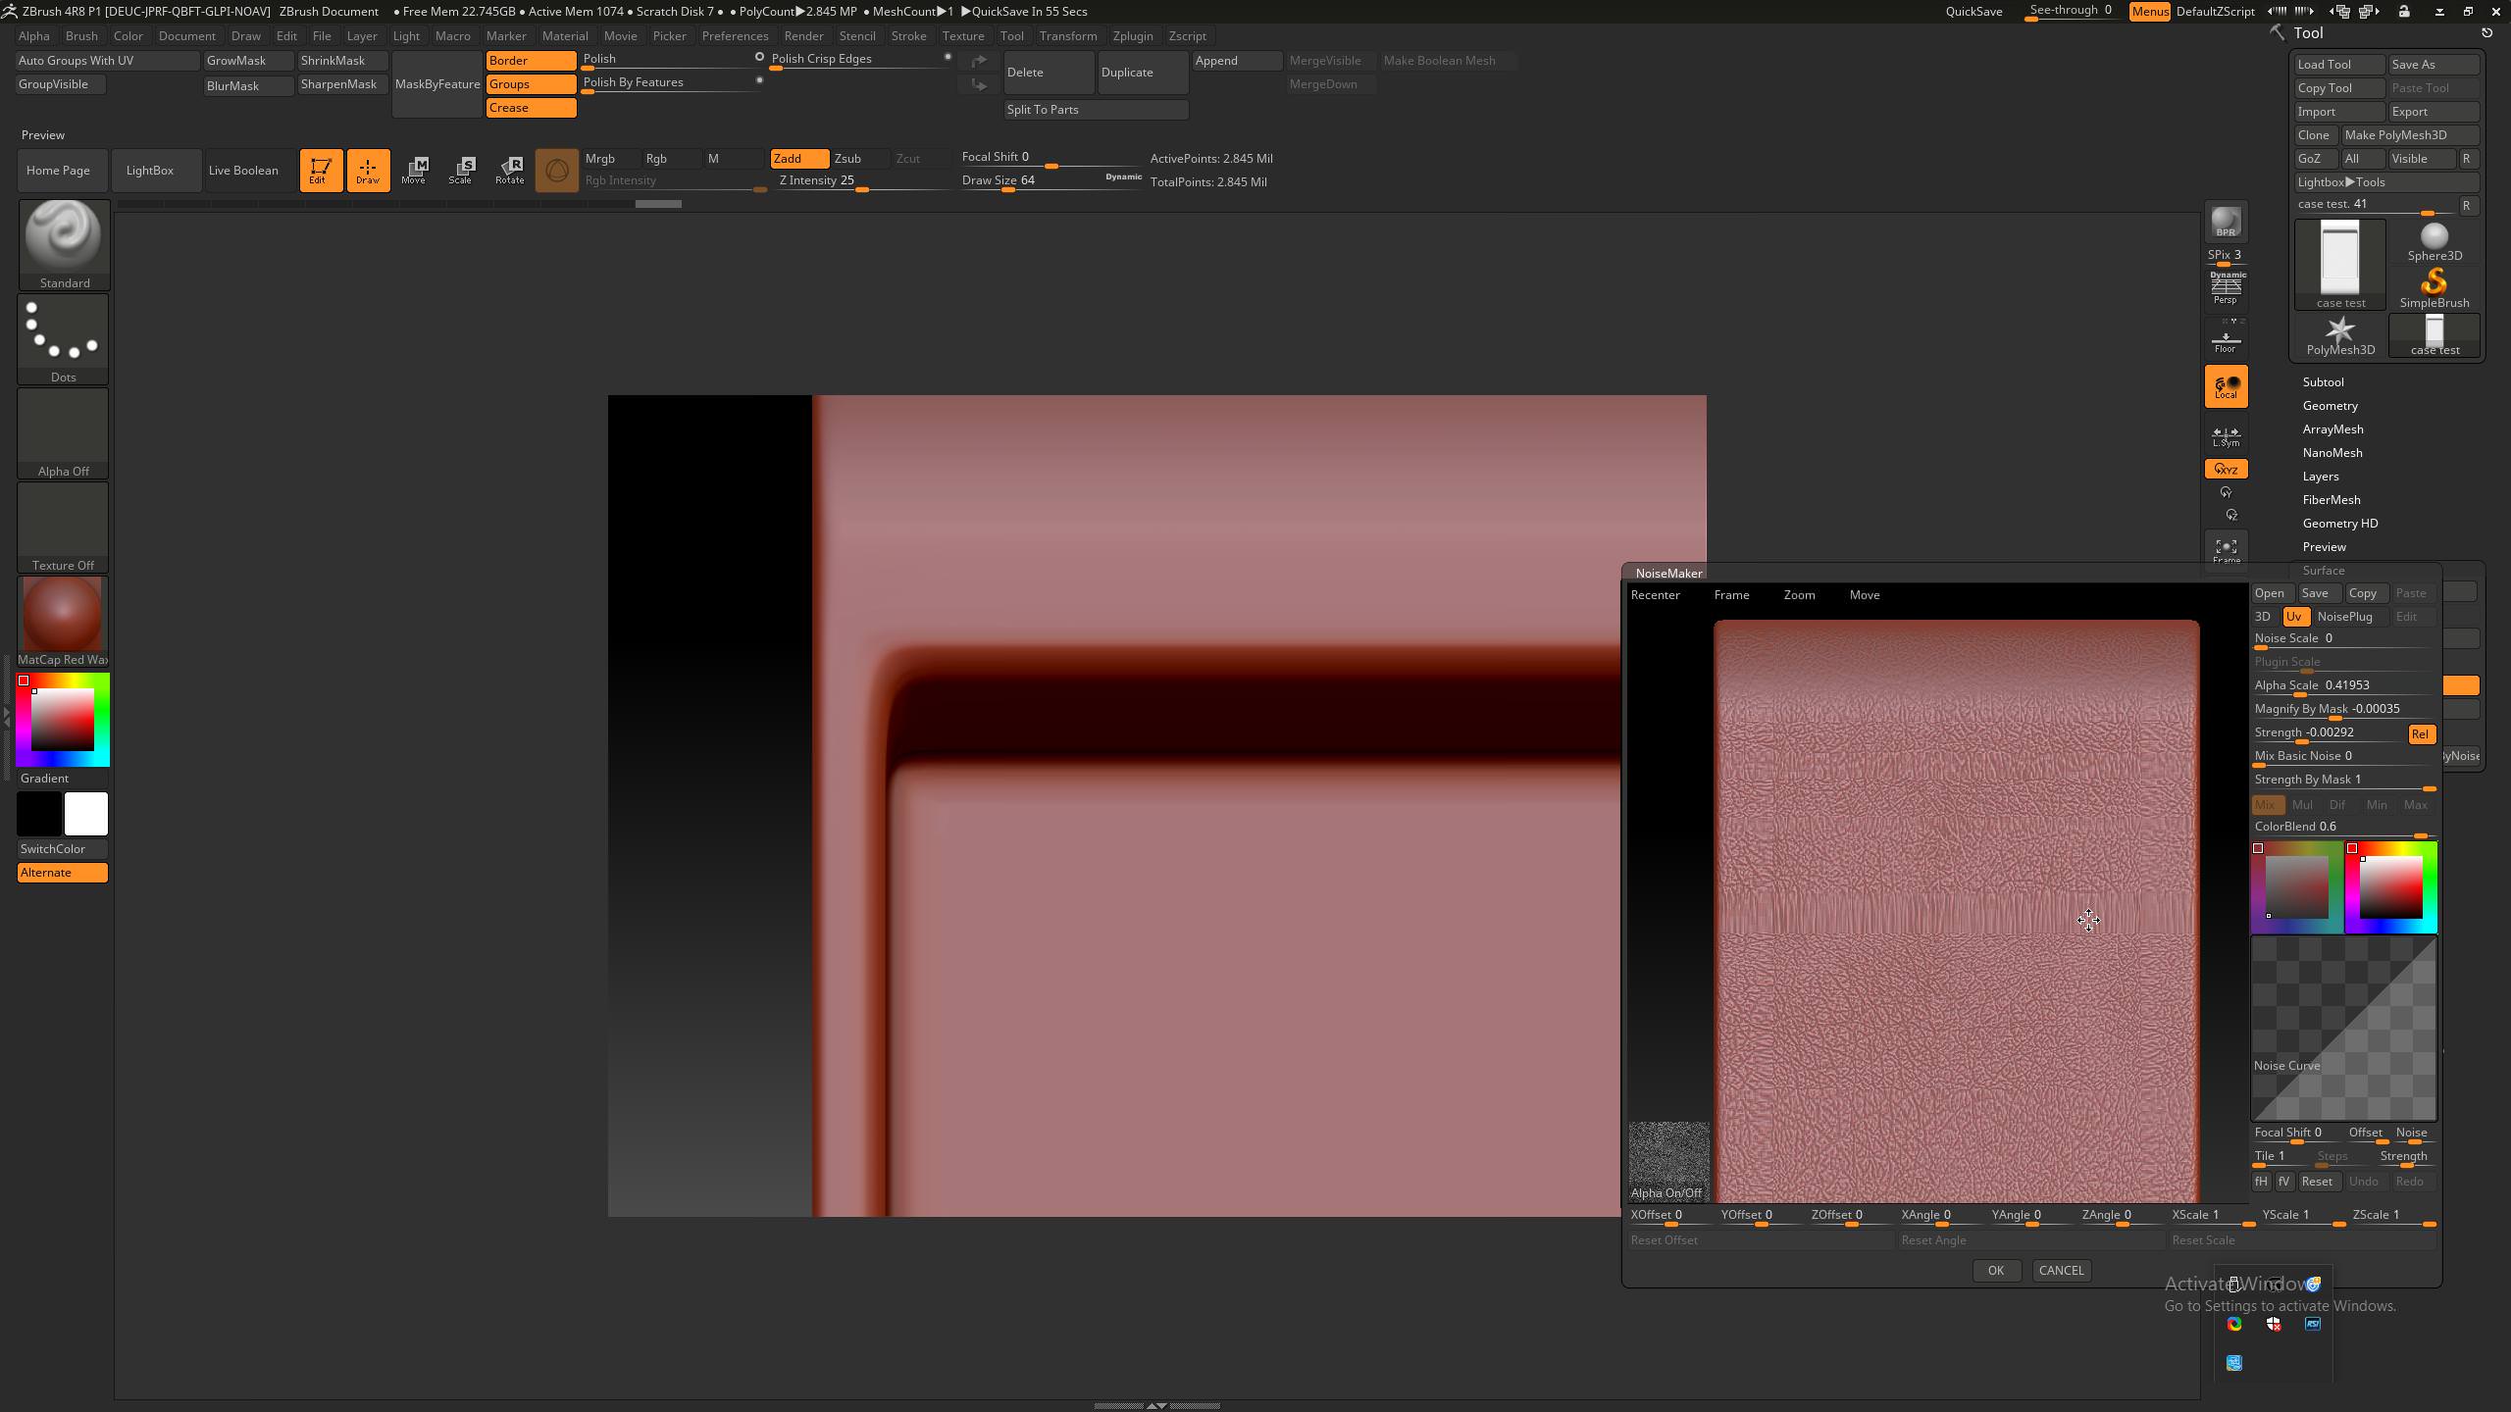This screenshot has height=1412, width=2511.
Task: Toggle Groups polish option
Action: pyautogui.click(x=531, y=84)
